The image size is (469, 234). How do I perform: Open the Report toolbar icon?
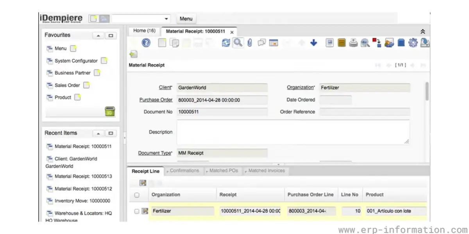tap(329, 43)
